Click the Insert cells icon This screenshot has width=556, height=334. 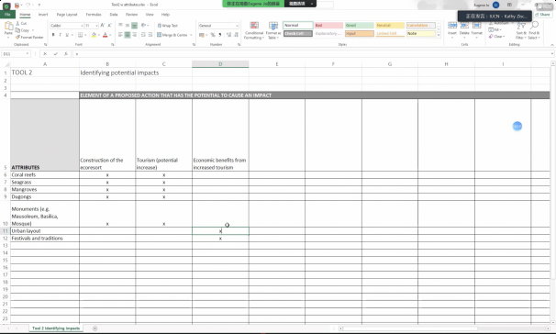(452, 28)
